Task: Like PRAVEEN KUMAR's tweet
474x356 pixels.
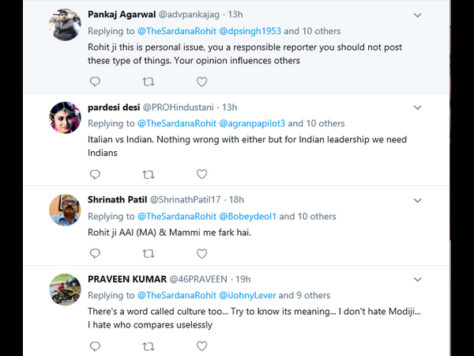Action: coord(201,346)
